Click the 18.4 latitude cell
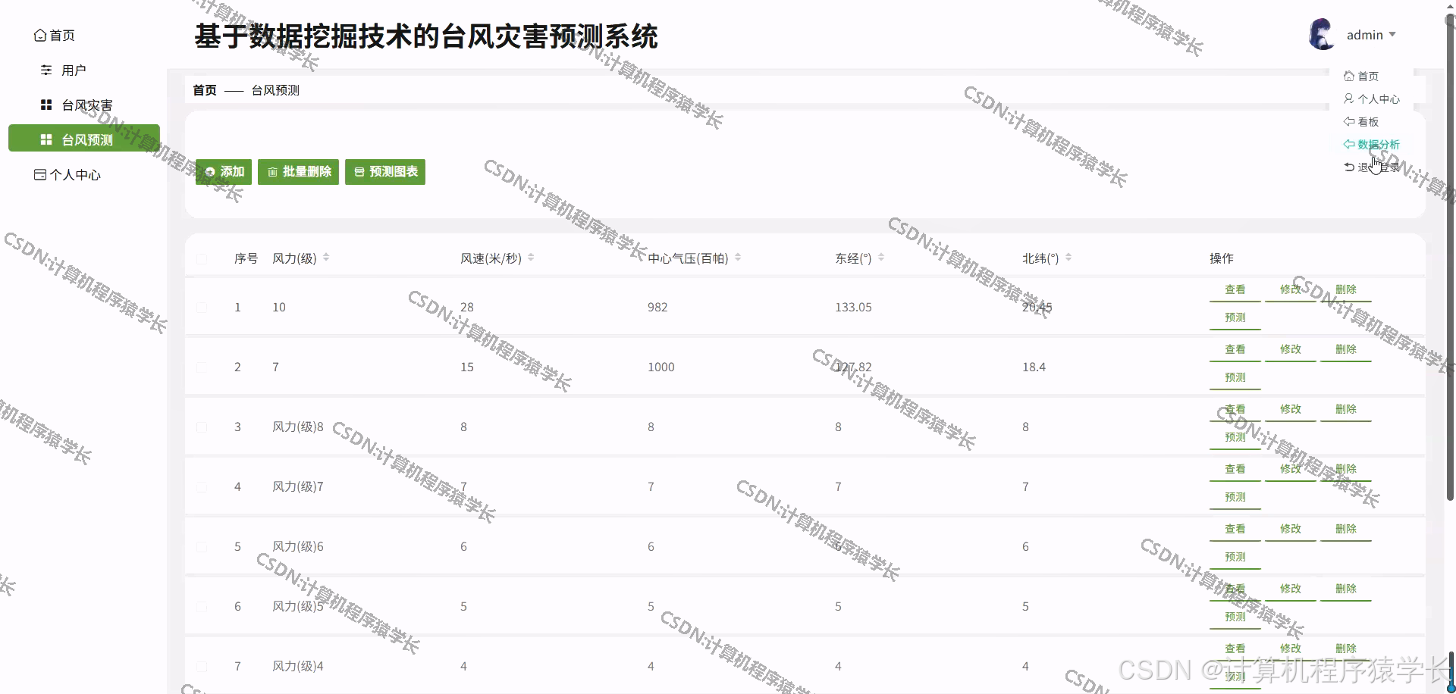1456x694 pixels. tap(1034, 367)
